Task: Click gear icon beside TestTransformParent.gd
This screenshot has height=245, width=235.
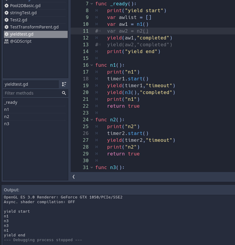Action: (x=7, y=27)
